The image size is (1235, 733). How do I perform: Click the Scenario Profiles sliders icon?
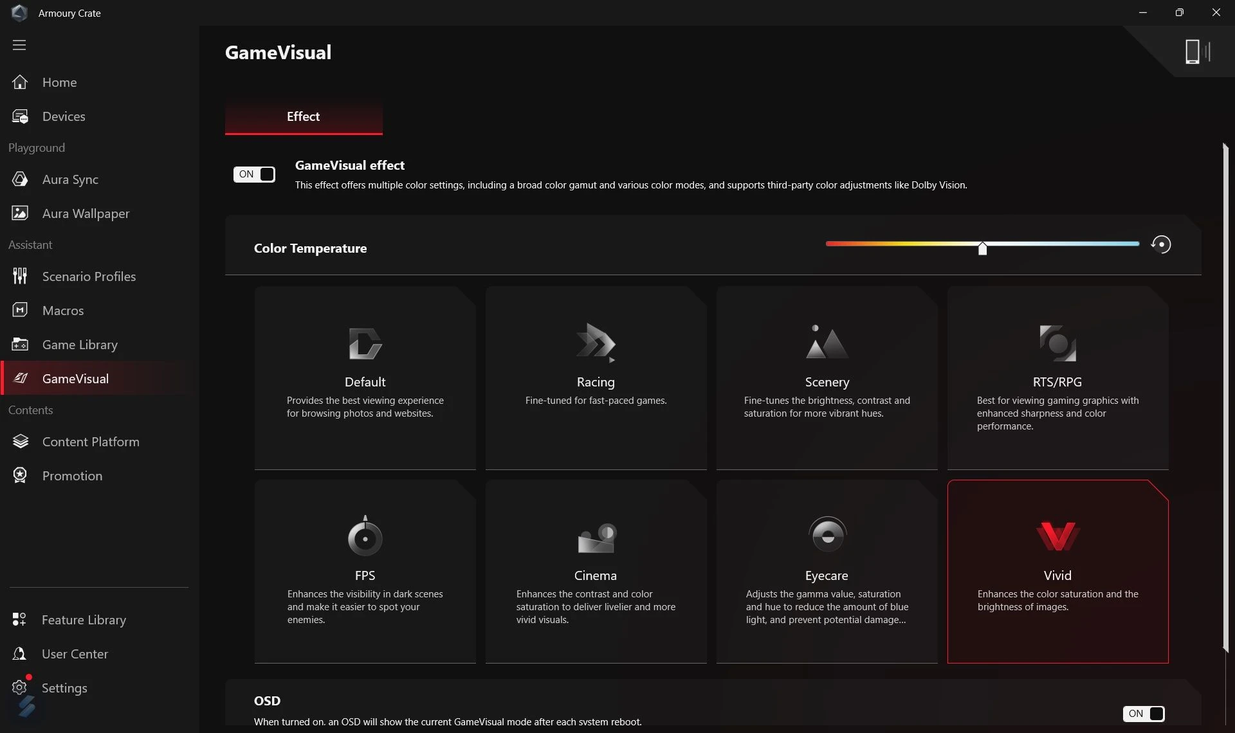pos(20,276)
